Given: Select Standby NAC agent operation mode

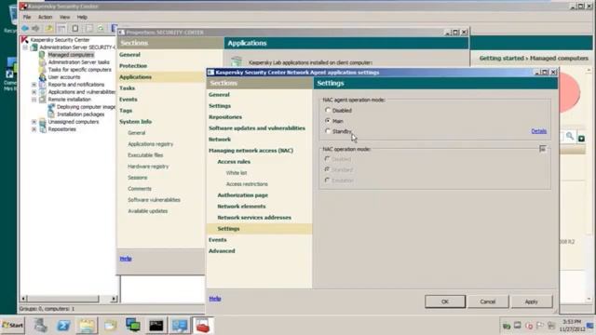Looking at the screenshot, I should (x=328, y=131).
